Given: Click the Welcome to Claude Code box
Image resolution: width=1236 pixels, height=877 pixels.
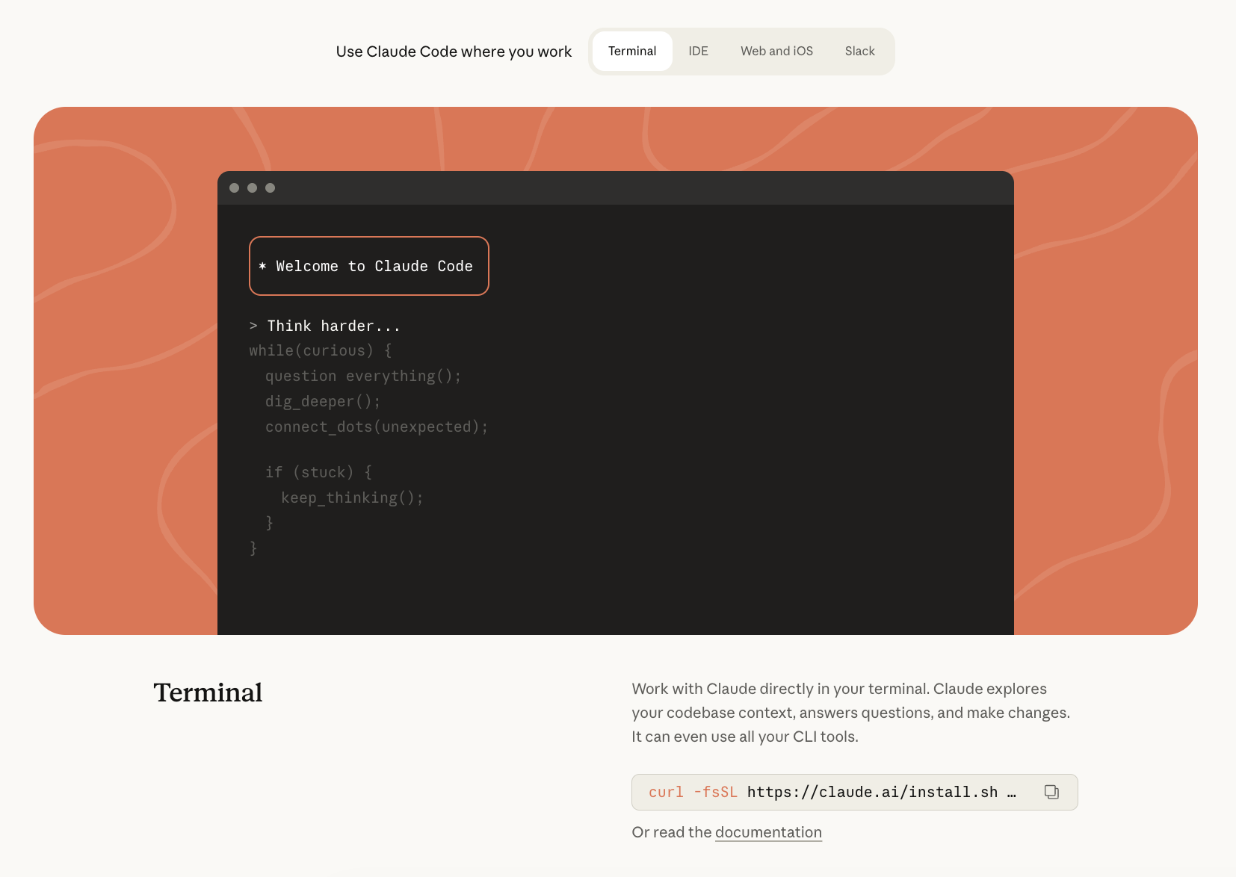Looking at the screenshot, I should coord(369,266).
